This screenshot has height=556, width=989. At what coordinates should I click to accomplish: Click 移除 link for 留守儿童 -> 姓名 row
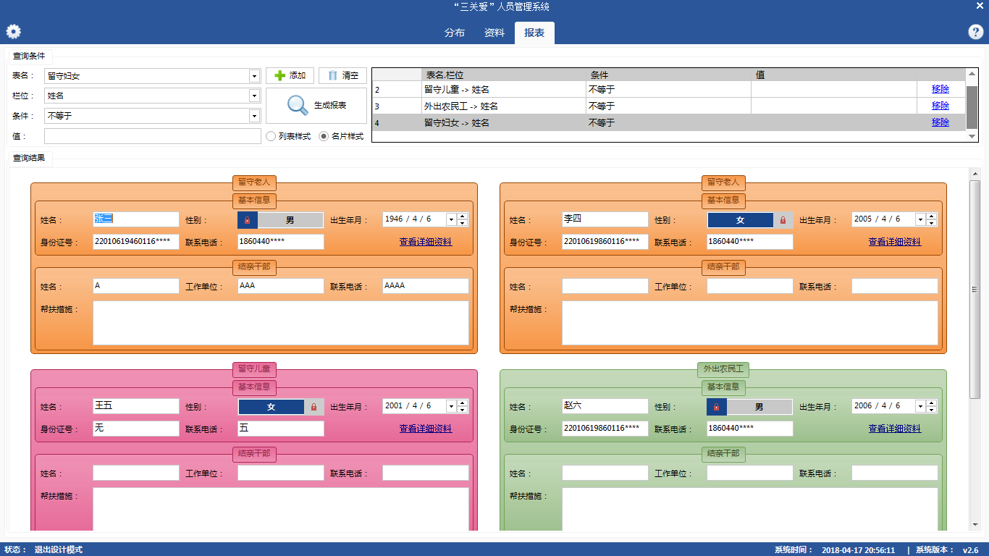pos(940,89)
